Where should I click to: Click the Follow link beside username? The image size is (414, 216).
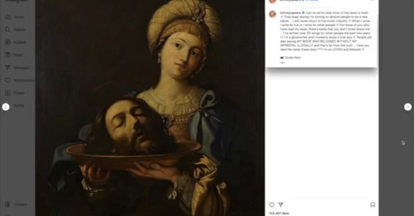coord(313,1)
